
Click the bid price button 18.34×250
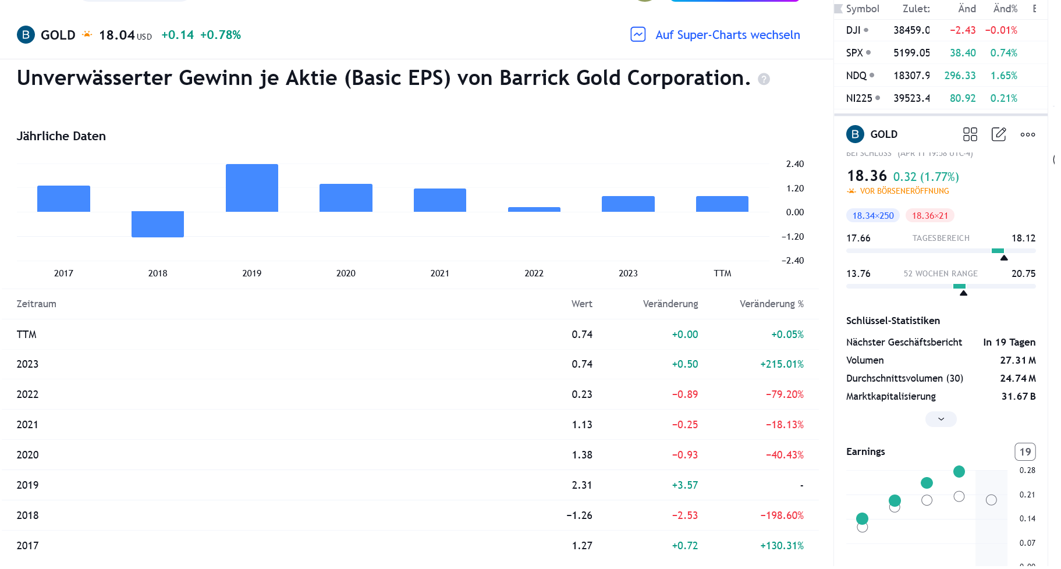[x=873, y=215]
